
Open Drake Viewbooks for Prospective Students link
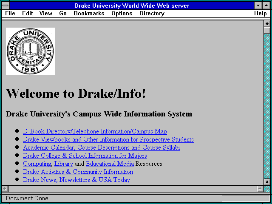pyautogui.click(x=108, y=139)
